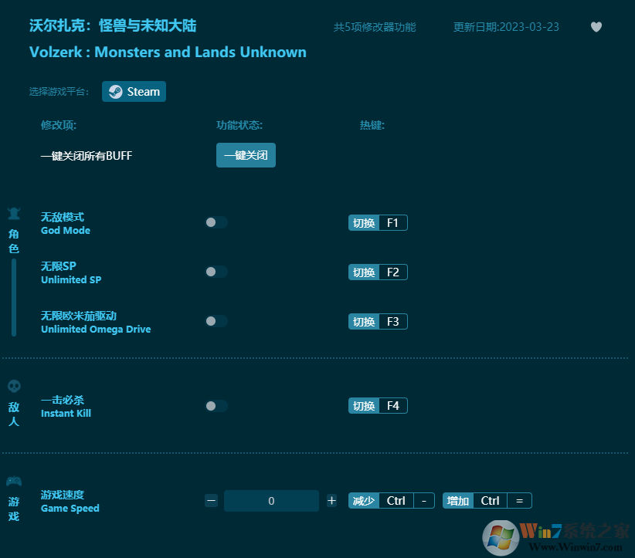Image resolution: width=635 pixels, height=558 pixels.
Task: Click the 更新日期:2023-03-23 text
Action: coord(506,27)
